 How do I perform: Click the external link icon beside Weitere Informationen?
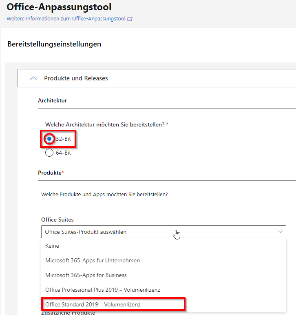pos(130,19)
